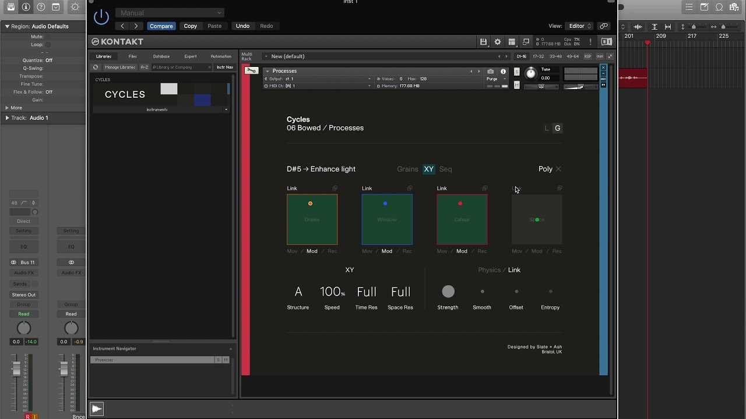Click the Kontakt warning exclamation icon

pos(590,42)
